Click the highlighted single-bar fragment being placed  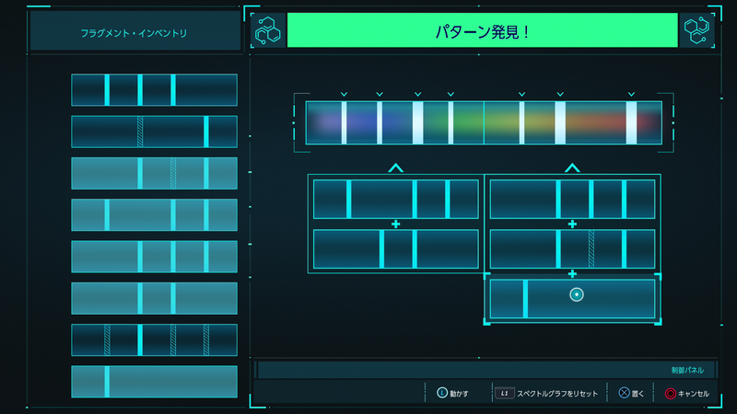coord(572,299)
